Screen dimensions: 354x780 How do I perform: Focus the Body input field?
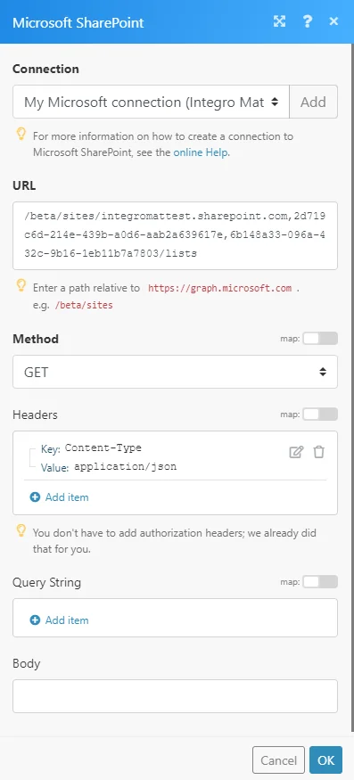pyautogui.click(x=175, y=696)
